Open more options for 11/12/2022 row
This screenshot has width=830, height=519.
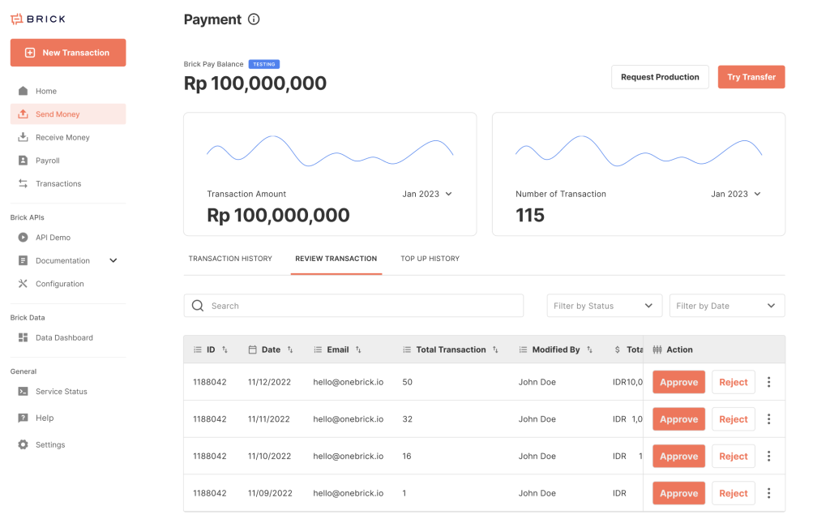coord(768,382)
